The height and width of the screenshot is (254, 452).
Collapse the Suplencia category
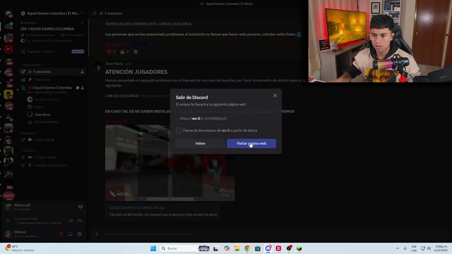[x=29, y=133]
